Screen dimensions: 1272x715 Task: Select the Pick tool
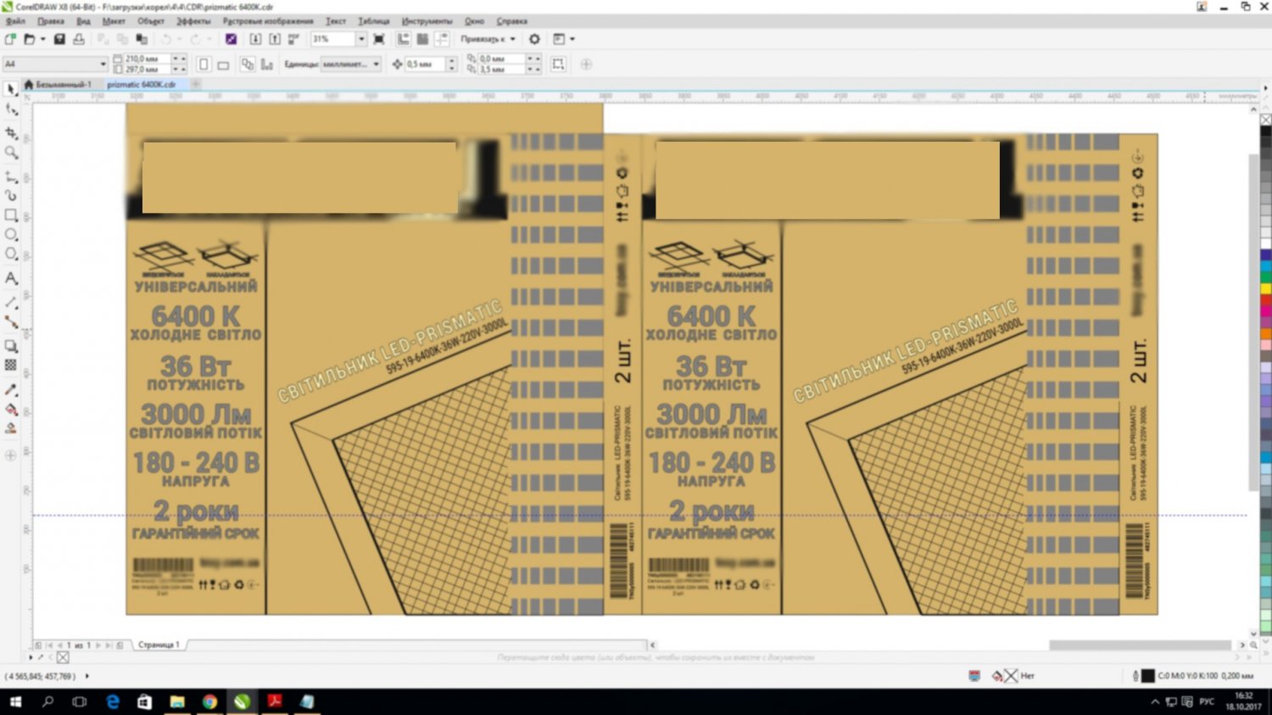pyautogui.click(x=11, y=89)
